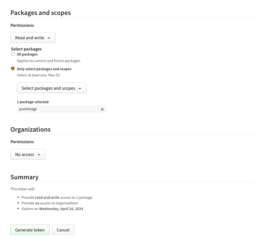Click the Generate token button
Image resolution: width=263 pixels, height=243 pixels.
[30, 230]
